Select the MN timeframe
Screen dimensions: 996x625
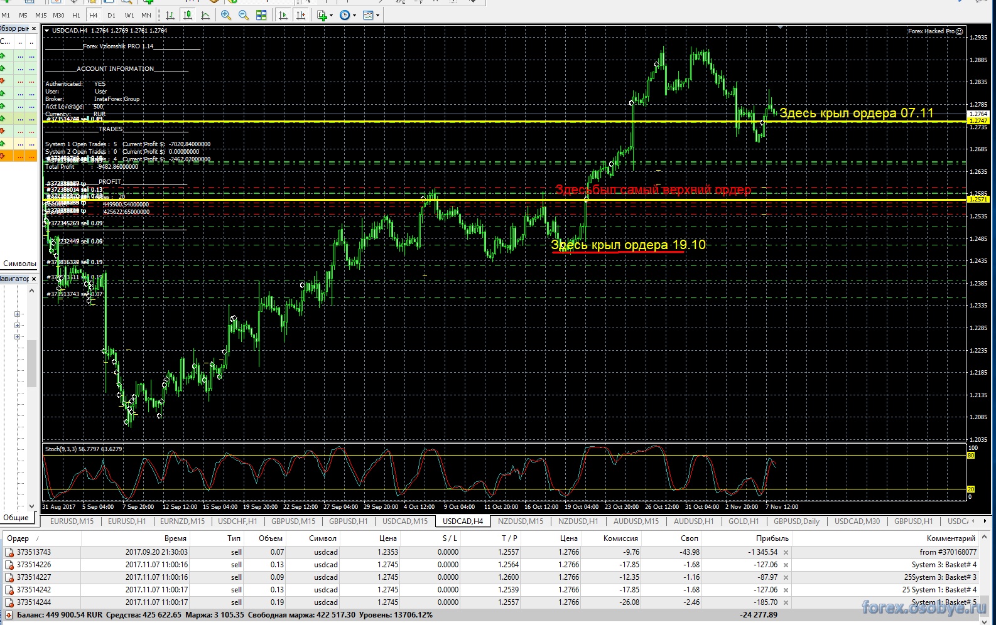click(x=146, y=15)
